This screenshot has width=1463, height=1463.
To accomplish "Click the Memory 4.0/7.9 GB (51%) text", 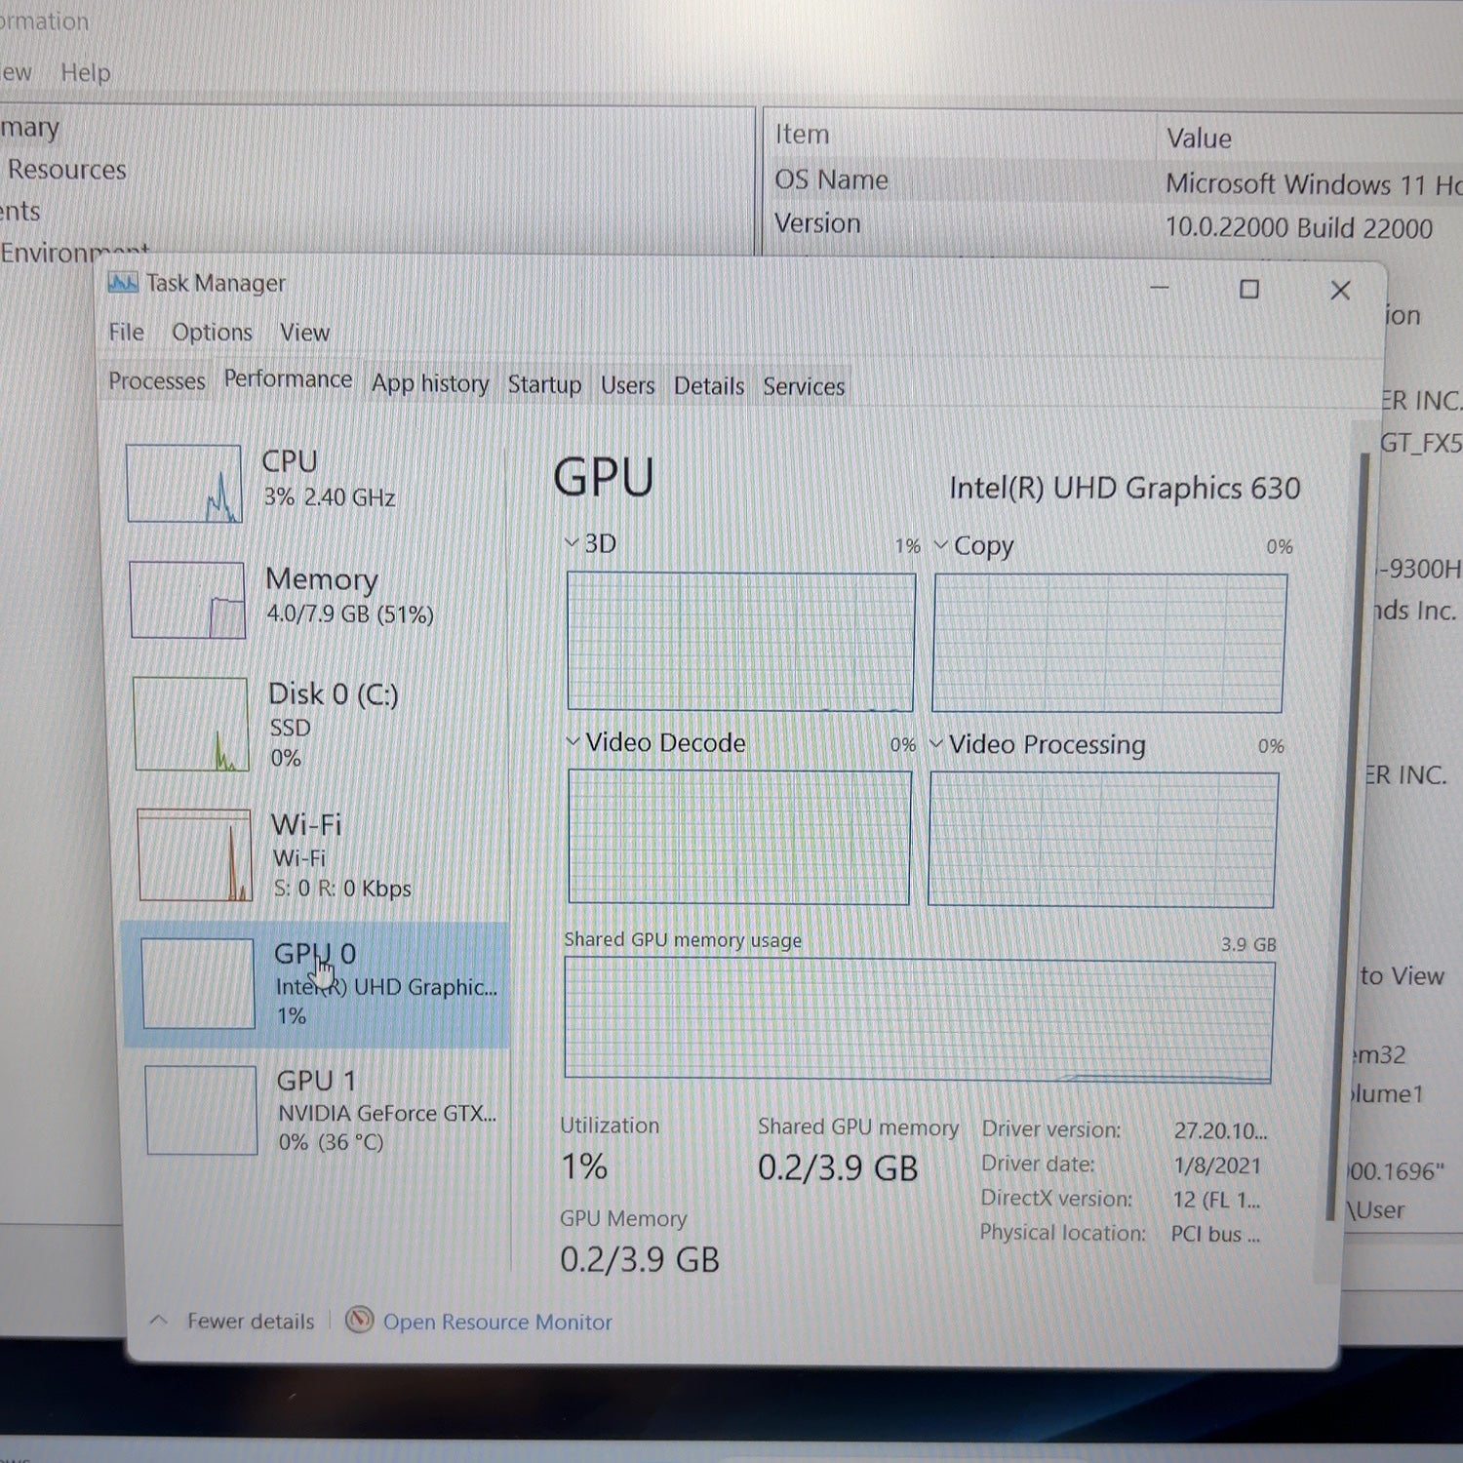I will coord(349,613).
